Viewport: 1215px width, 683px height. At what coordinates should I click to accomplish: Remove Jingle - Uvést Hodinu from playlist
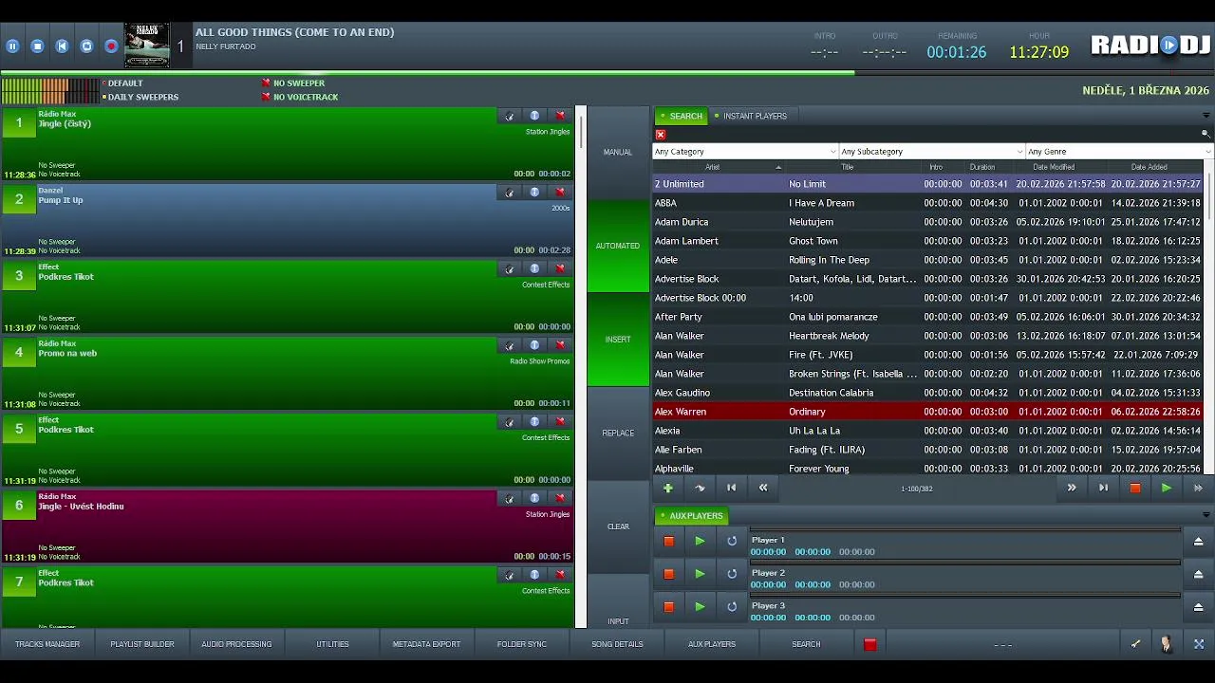(560, 498)
